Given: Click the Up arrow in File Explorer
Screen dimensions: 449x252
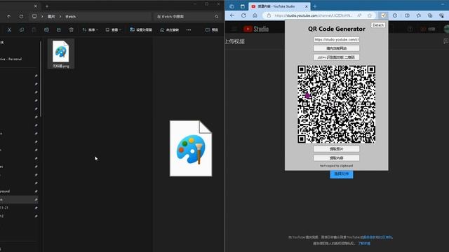Looking at the screenshot, I should click(9, 17).
